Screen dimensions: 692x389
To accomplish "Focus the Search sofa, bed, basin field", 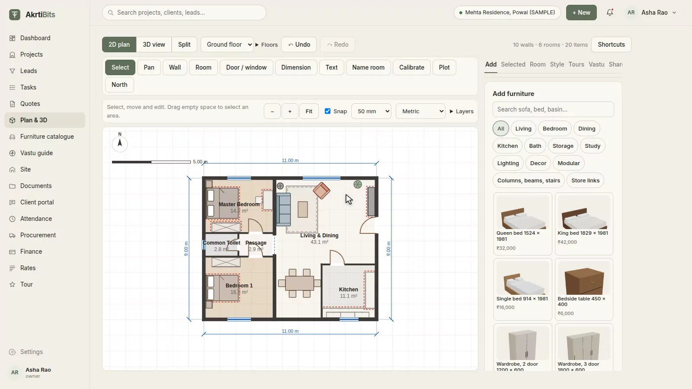I will coord(553,109).
